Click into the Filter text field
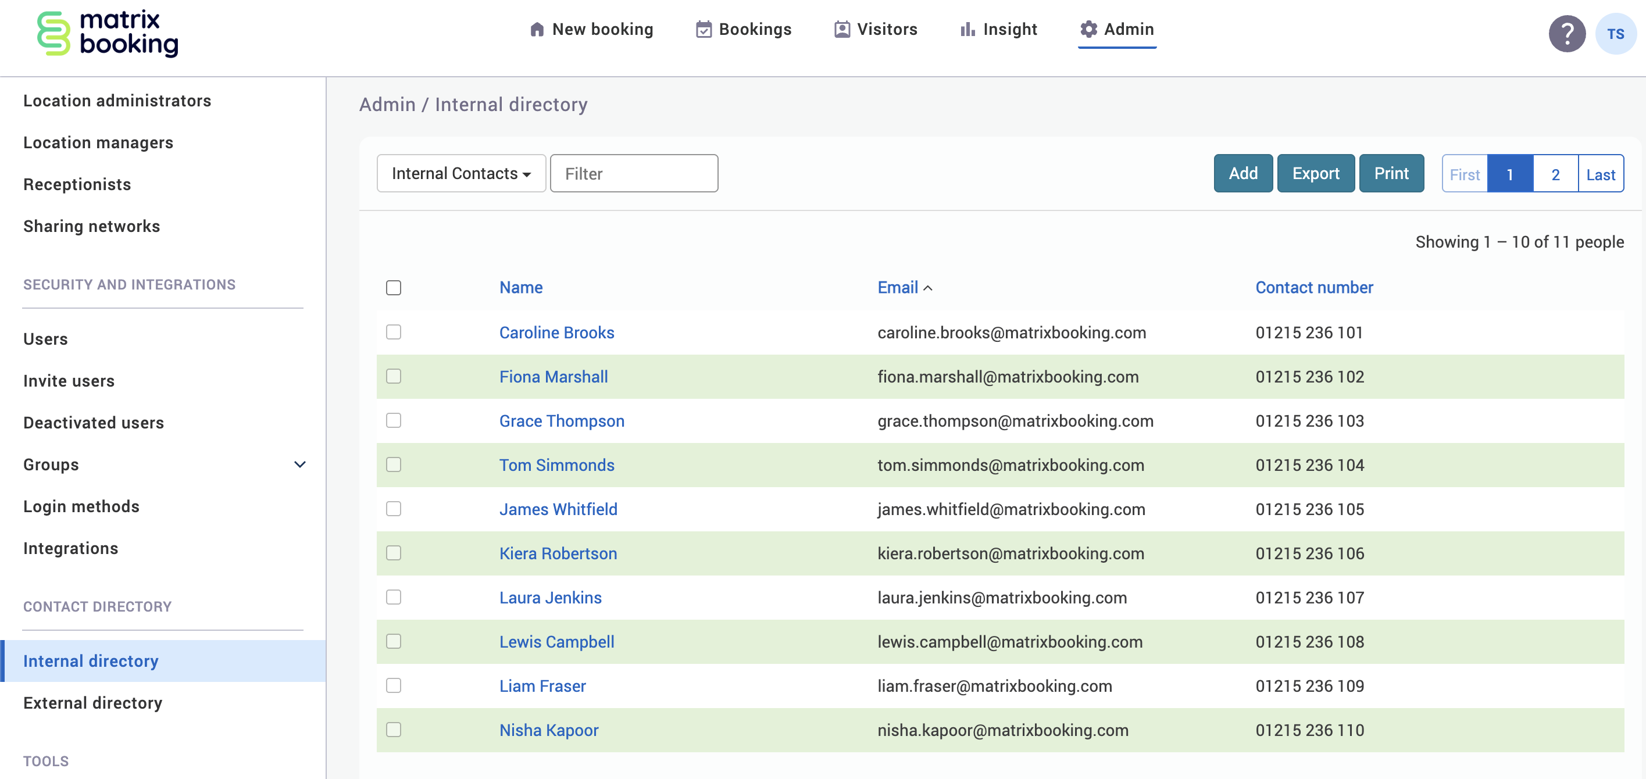This screenshot has height=779, width=1646. point(633,173)
